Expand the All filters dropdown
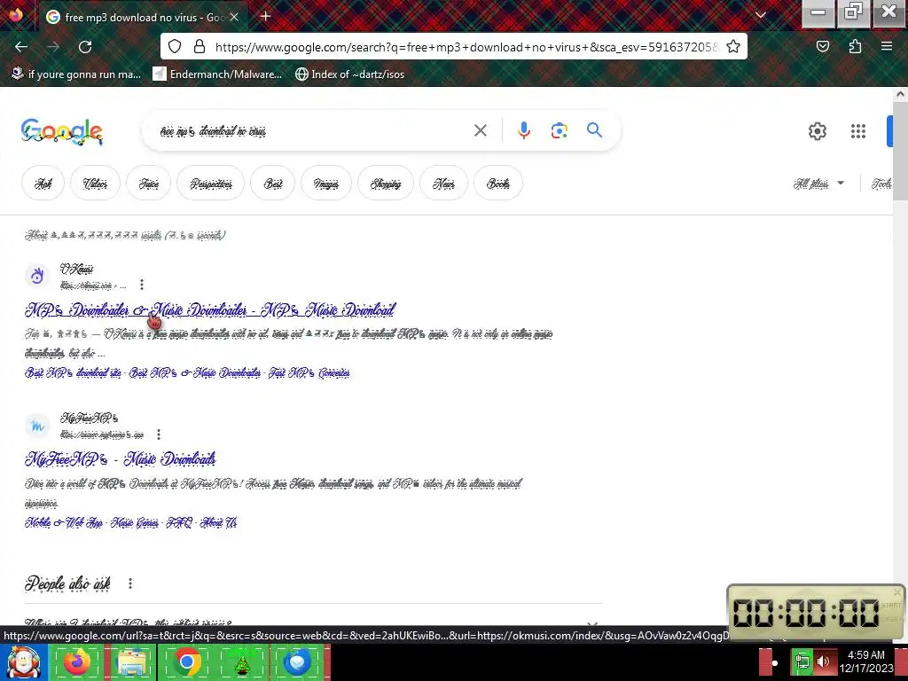The height and width of the screenshot is (681, 908). [x=818, y=184]
